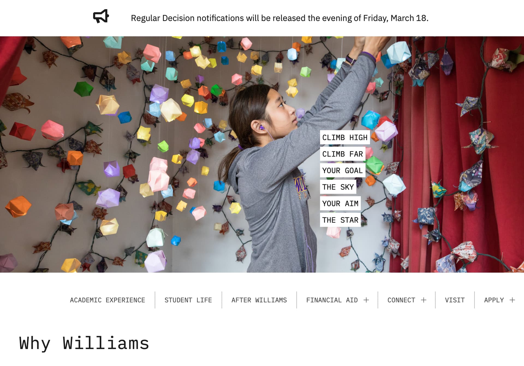Click the Why Williams heading
Image resolution: width=524 pixels, height=366 pixels.
(84, 343)
